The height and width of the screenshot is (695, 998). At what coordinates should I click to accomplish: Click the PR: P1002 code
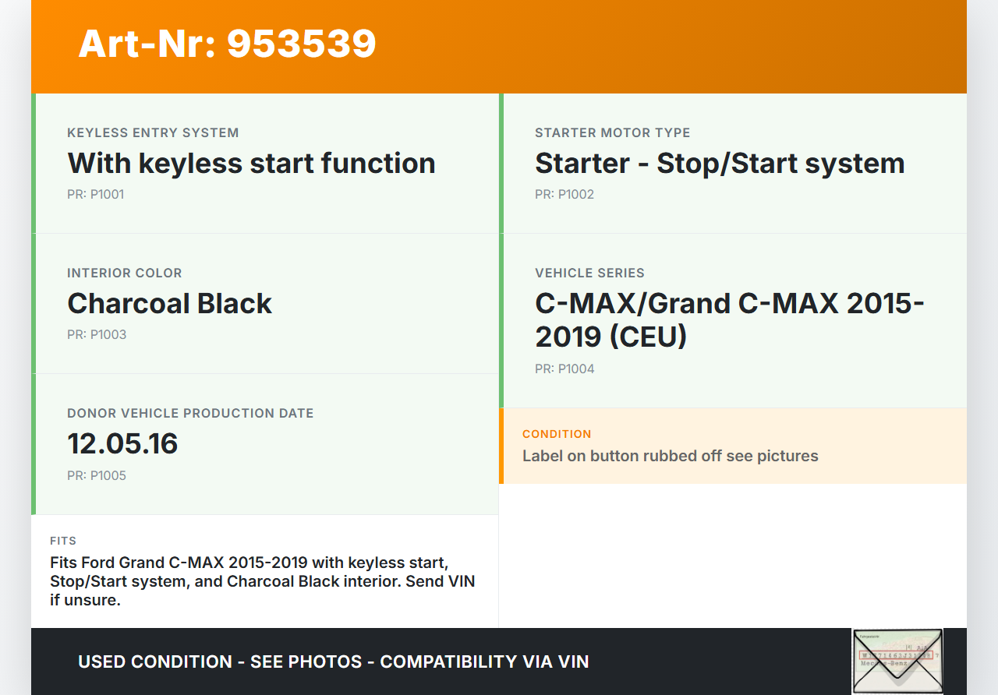click(x=564, y=194)
